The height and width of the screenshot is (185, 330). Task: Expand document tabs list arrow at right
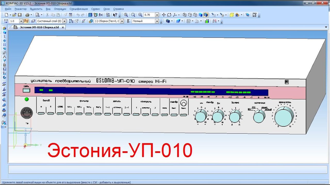coord(326,27)
